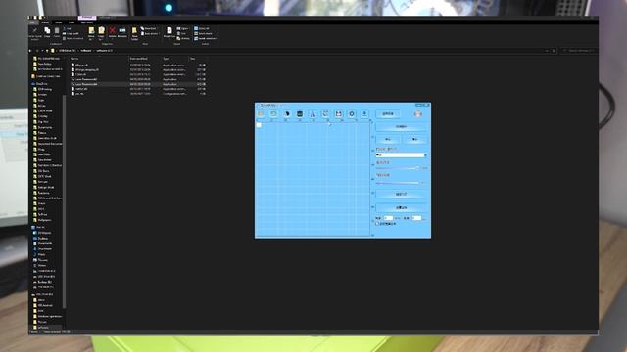
Task: Click the New folder icon
Action: [135, 31]
